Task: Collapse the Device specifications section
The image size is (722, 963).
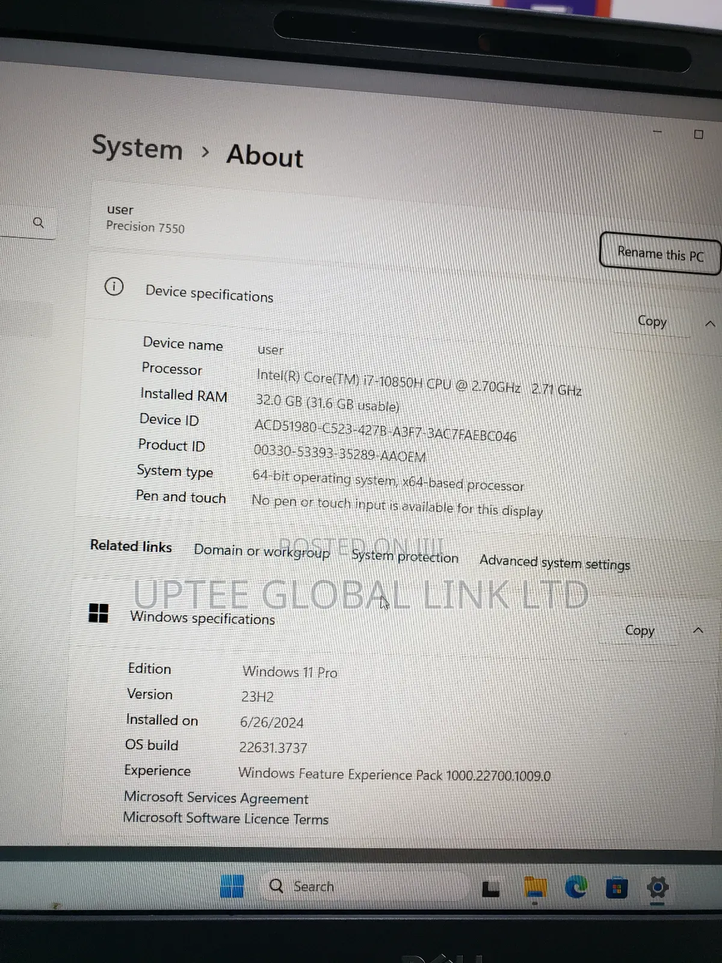Action: click(710, 324)
